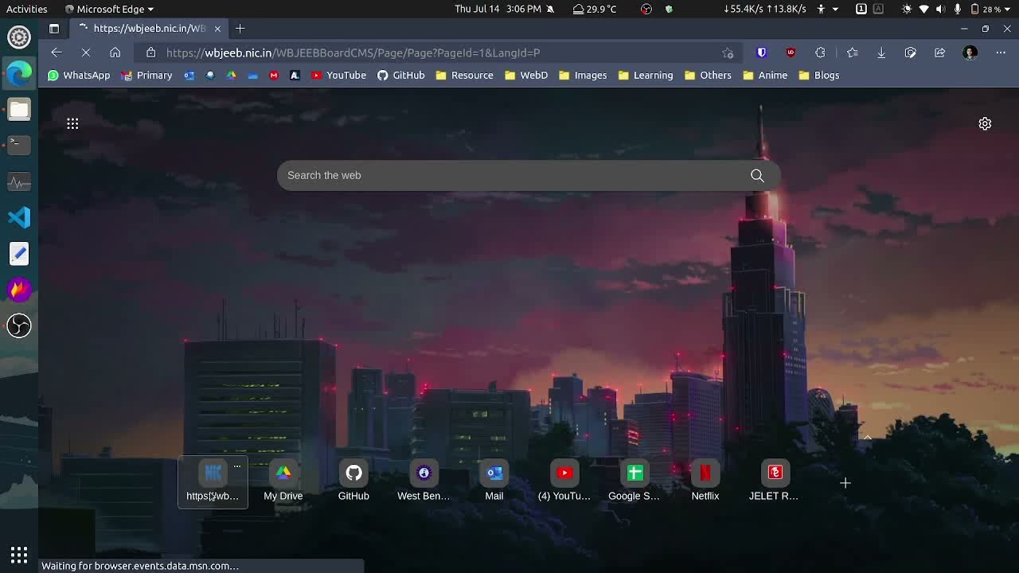The width and height of the screenshot is (1019, 573).
Task: Open the Favorites list
Action: 853,53
